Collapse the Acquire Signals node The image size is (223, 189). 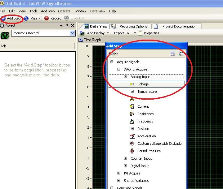[112, 62]
